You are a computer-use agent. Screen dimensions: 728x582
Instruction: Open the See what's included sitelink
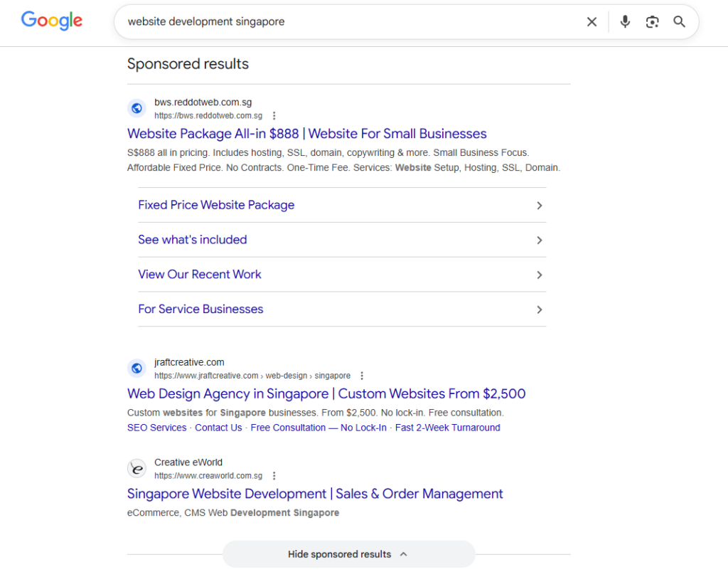[x=193, y=240]
